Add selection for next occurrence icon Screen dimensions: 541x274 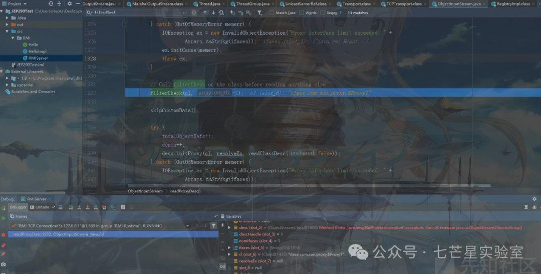coord(232,13)
